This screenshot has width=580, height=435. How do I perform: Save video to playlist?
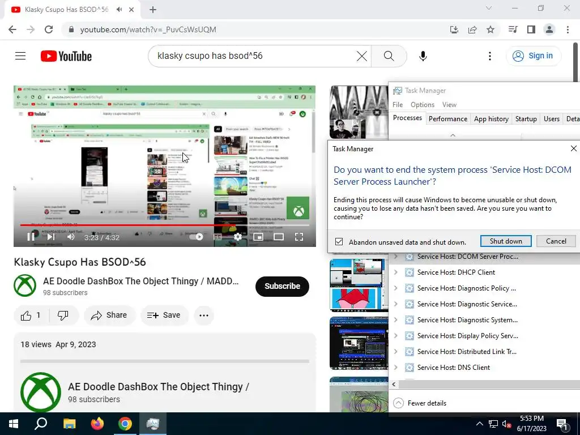pyautogui.click(x=164, y=315)
